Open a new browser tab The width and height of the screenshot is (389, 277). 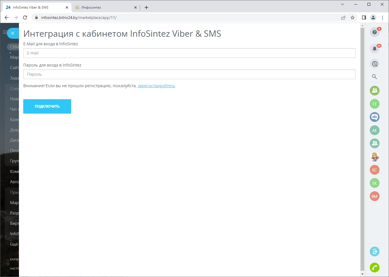(146, 7)
